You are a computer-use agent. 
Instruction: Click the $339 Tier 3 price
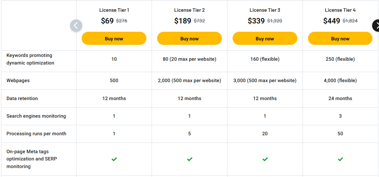pos(256,21)
